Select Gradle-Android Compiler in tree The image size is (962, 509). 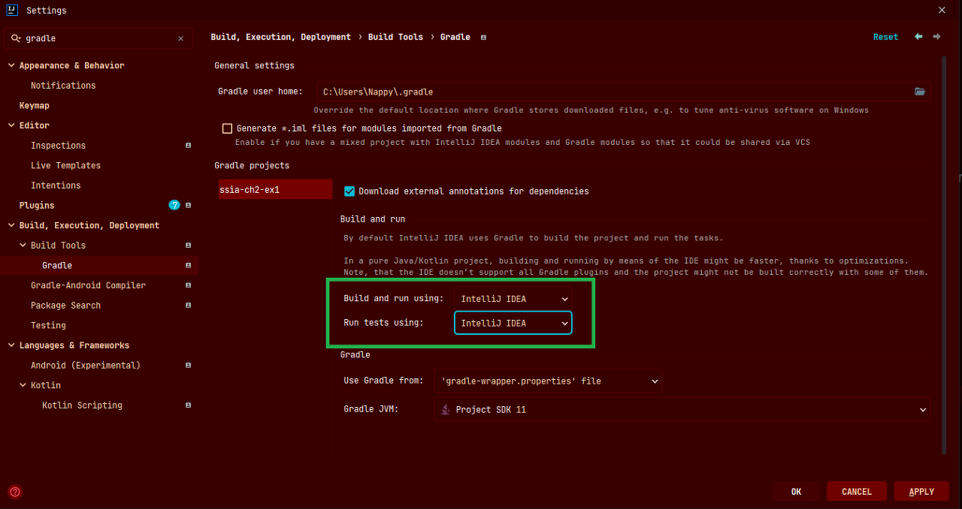pyautogui.click(x=88, y=285)
